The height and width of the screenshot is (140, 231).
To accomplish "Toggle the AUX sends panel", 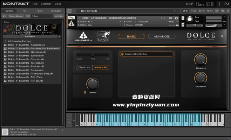I will (x=223, y=11).
